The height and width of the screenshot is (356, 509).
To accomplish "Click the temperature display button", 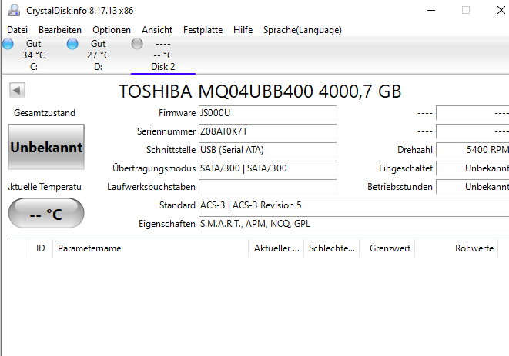I will click(x=46, y=213).
